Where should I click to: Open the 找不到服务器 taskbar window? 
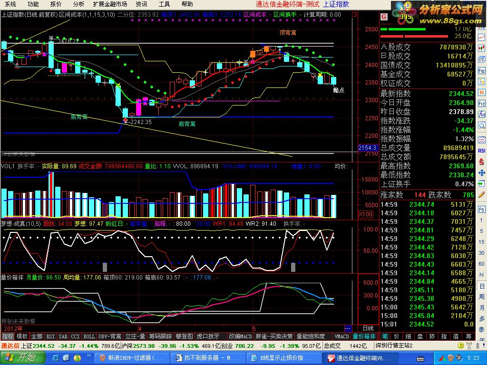click(208, 358)
